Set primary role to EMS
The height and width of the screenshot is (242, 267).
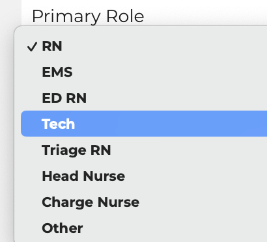(x=144, y=72)
